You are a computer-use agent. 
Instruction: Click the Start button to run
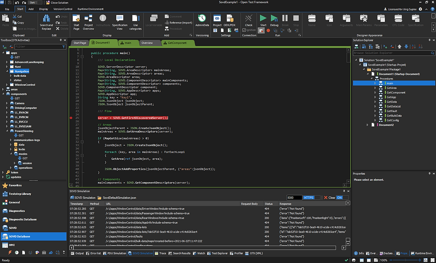(262, 20)
